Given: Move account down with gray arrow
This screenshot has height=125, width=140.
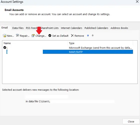Looking at the screenshot, I should click(x=93, y=35).
